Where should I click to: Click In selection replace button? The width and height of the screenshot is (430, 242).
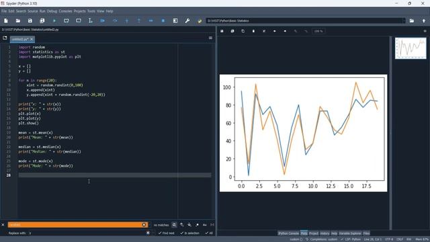[x=189, y=233]
